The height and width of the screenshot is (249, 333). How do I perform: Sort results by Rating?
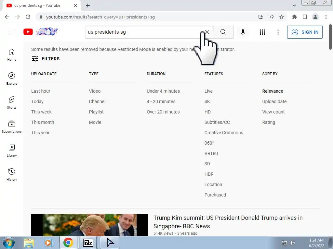point(269,122)
